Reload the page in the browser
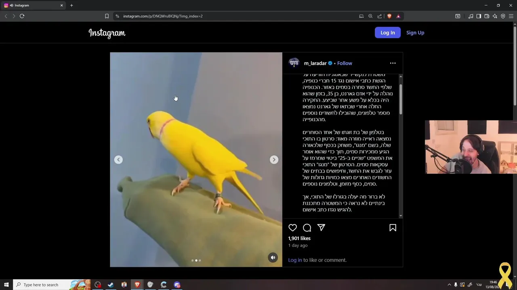Screen dimensions: 517x290 22,16
